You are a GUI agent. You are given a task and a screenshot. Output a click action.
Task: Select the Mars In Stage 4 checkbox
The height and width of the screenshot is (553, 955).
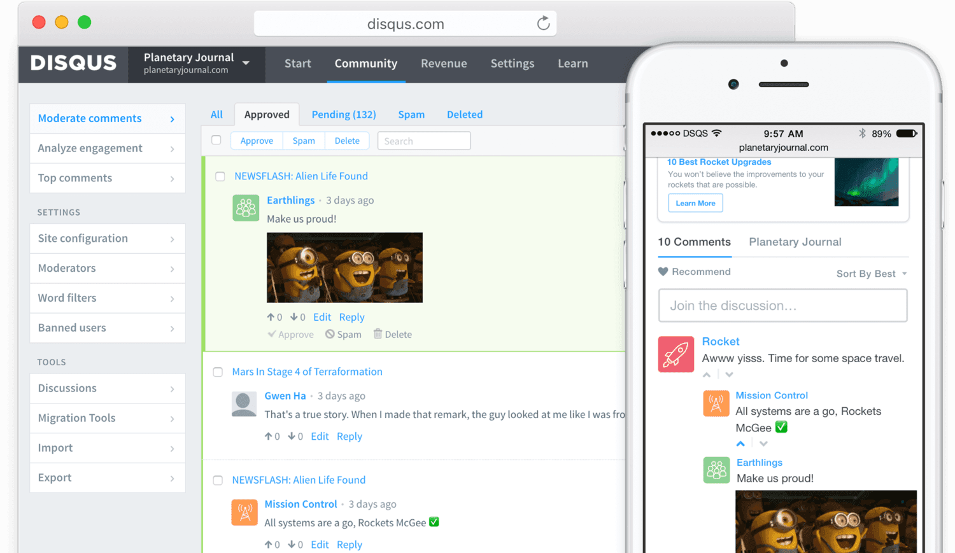click(218, 372)
